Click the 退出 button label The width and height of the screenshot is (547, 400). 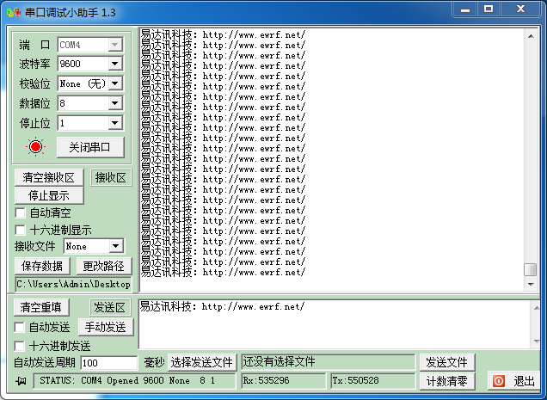[x=524, y=381]
